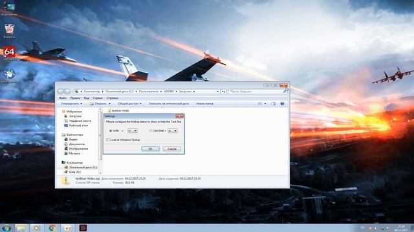
Task: Select the taskbar-hider folder item
Action: click(118, 111)
